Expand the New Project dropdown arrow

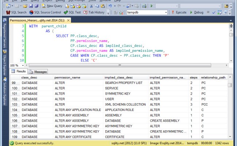click(x=12, y=6)
